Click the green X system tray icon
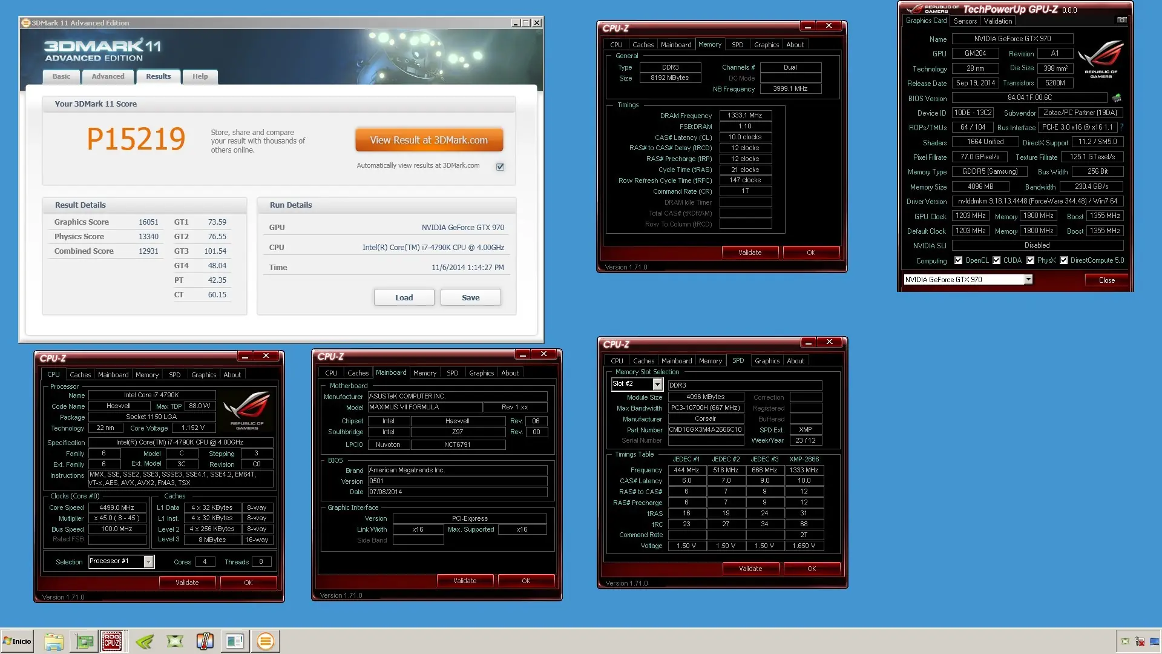 (1125, 641)
